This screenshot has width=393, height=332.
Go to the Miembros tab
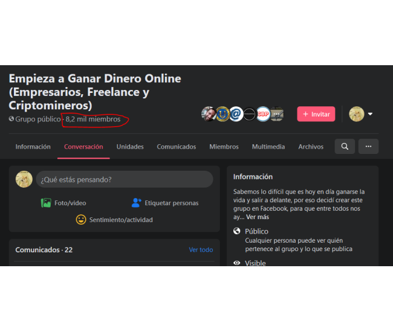224,147
